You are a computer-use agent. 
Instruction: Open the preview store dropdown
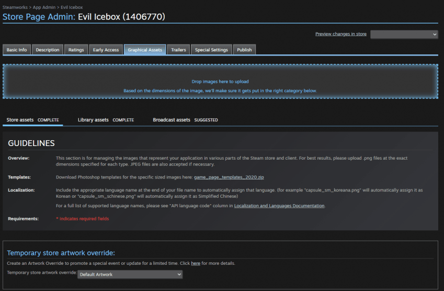click(x=404, y=35)
